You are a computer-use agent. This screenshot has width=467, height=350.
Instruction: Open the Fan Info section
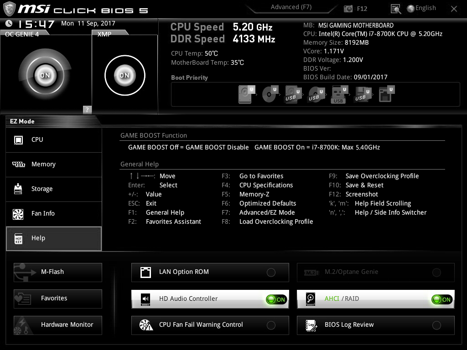54,214
